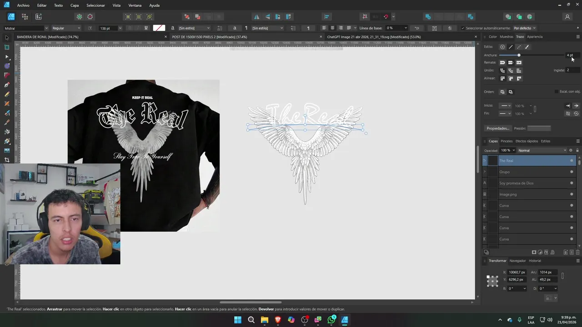Click the account profile icon
This screenshot has width=582, height=327.
click(x=567, y=17)
